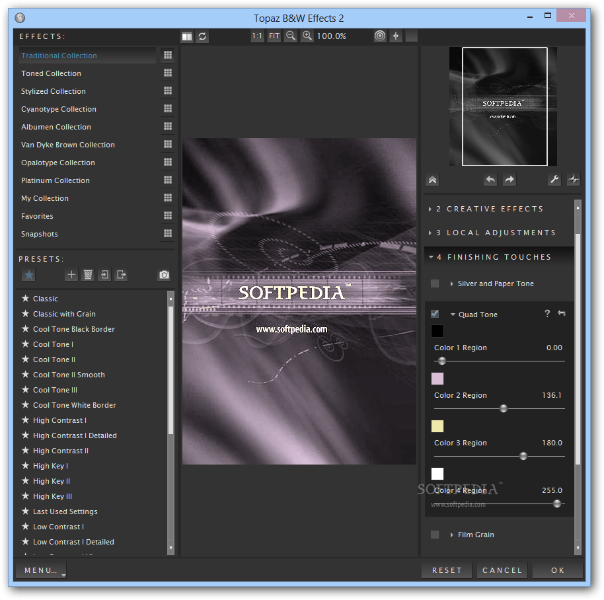Screen dimensions: 604x600
Task: Click the import preset icon
Action: [x=104, y=275]
